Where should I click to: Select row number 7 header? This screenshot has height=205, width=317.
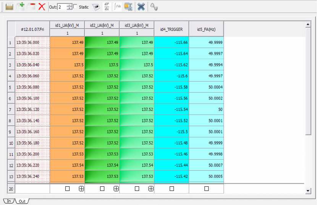tap(11, 110)
